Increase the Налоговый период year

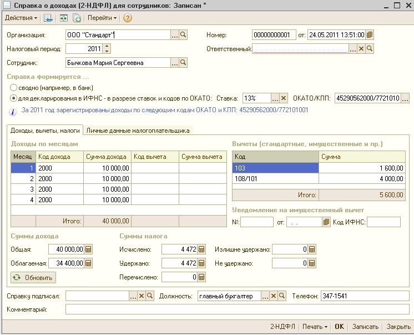pos(107,46)
